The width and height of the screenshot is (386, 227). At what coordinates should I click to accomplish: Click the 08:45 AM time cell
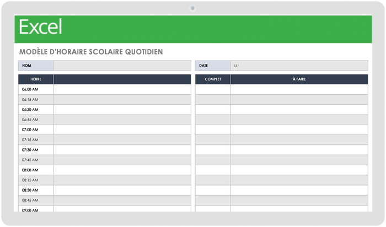click(x=36, y=200)
